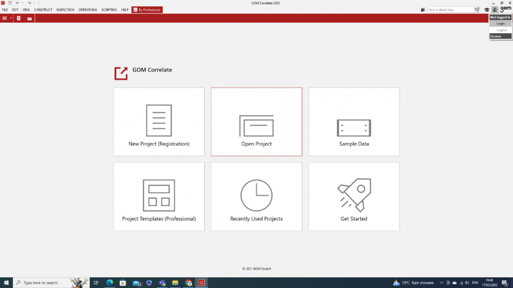Click the graduation cap training icon
Viewport: 513px width, 288px height.
tap(487, 10)
